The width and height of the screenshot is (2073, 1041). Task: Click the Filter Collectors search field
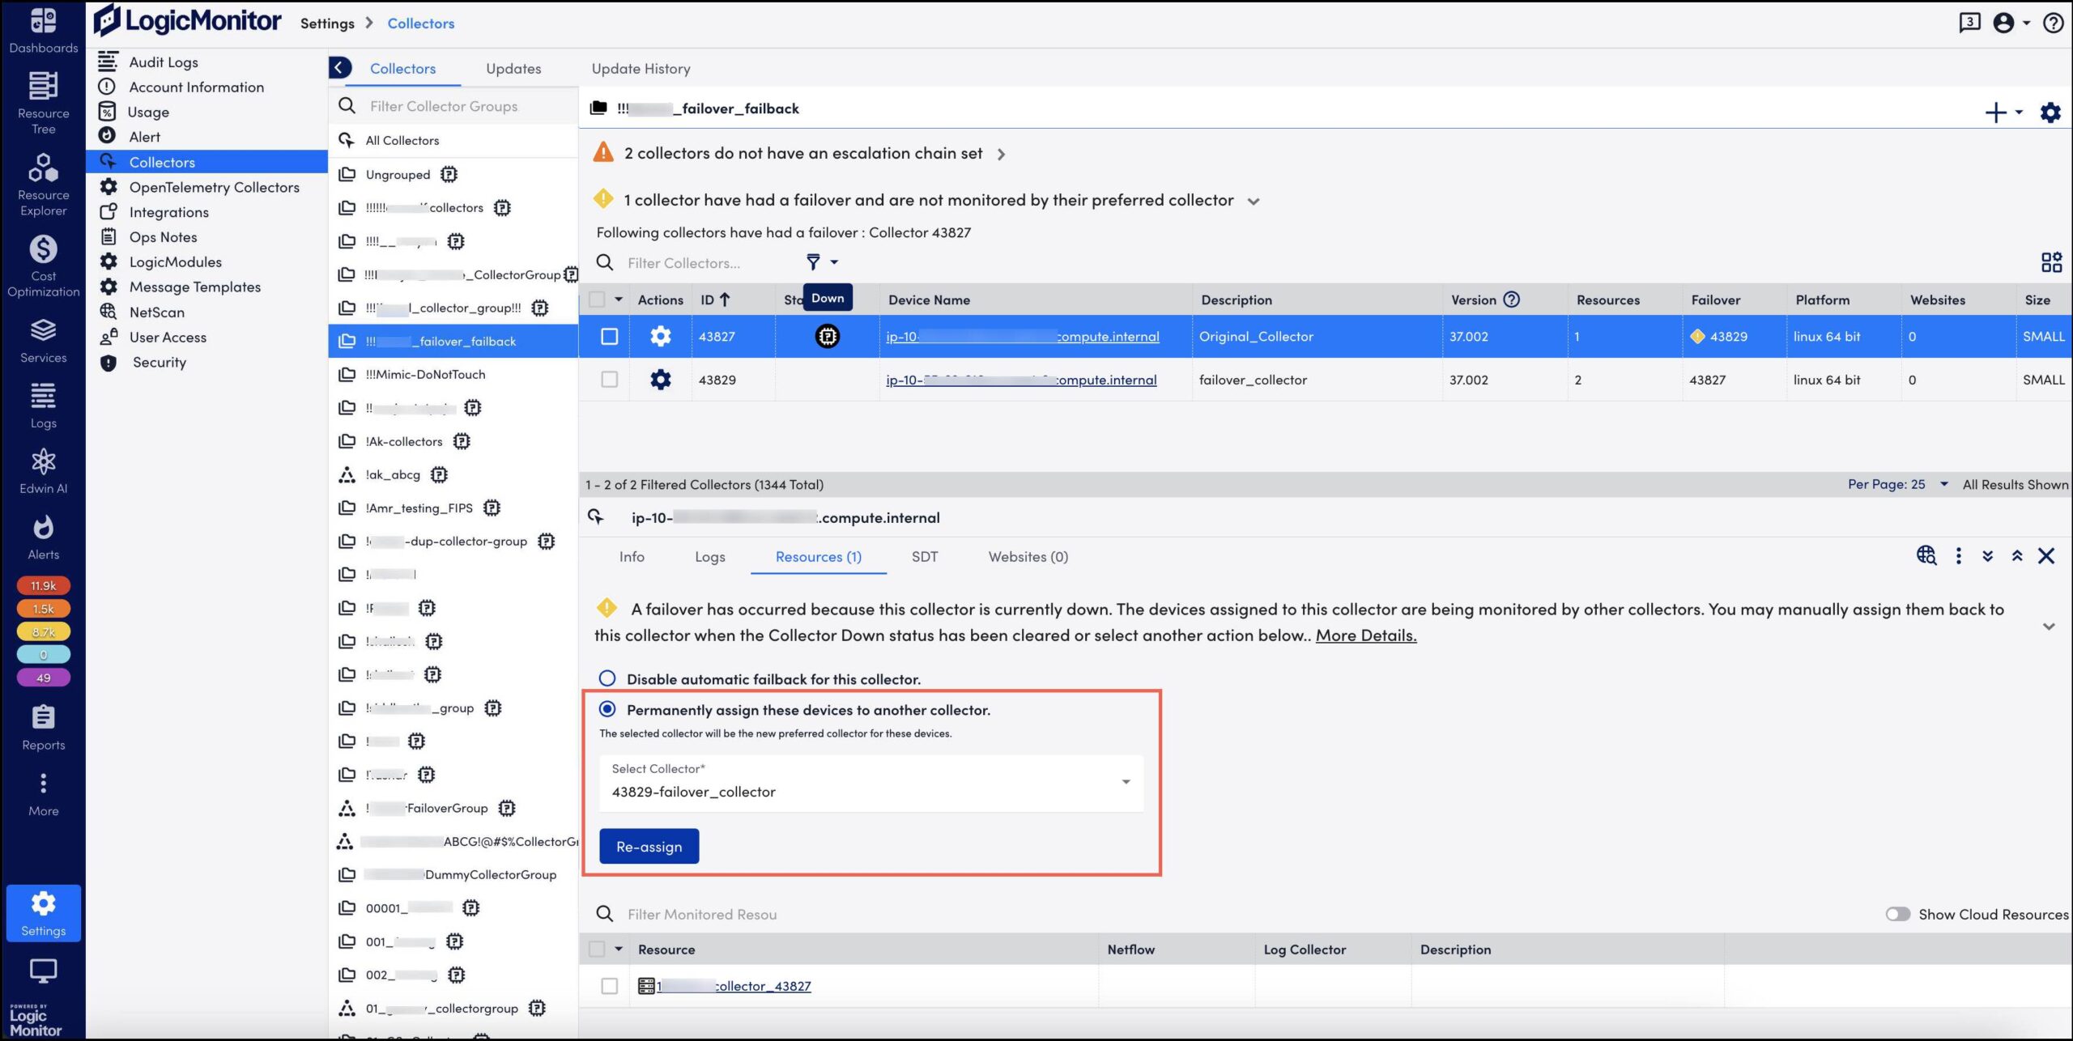click(x=683, y=263)
